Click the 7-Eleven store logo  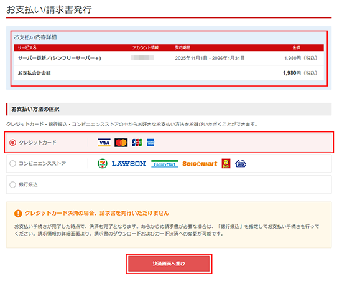point(103,163)
